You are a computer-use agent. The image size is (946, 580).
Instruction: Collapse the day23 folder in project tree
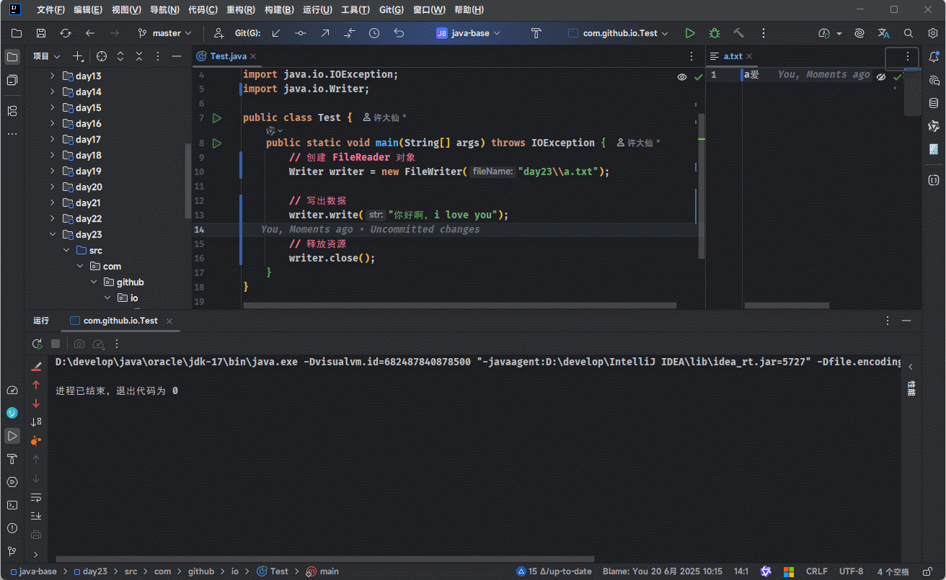coord(53,235)
